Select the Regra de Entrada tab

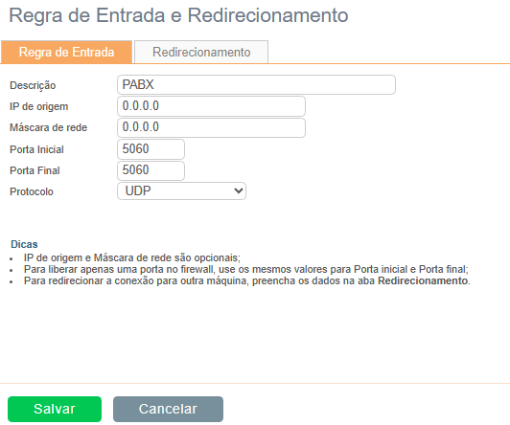67,52
